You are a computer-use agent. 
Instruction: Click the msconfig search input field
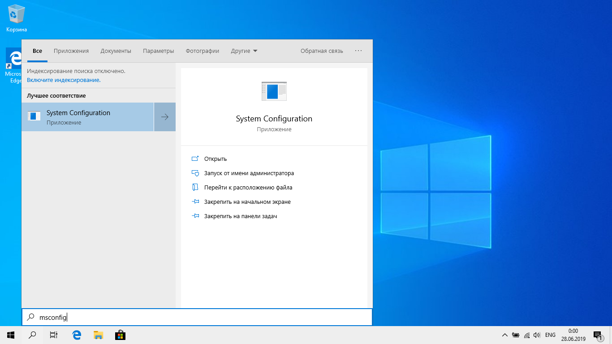coord(197,317)
